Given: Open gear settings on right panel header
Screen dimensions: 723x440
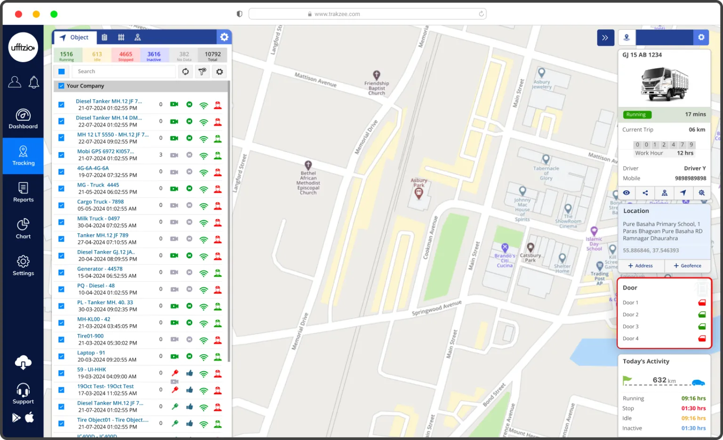Looking at the screenshot, I should (701, 37).
